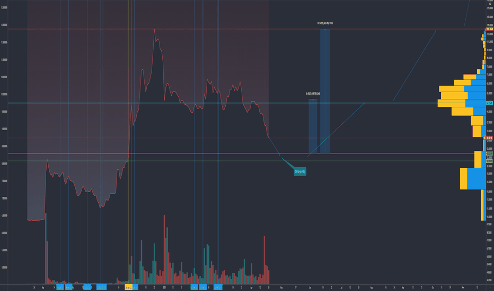Select the taller blue price range box
This screenshot has height=291, width=494.
325,91
